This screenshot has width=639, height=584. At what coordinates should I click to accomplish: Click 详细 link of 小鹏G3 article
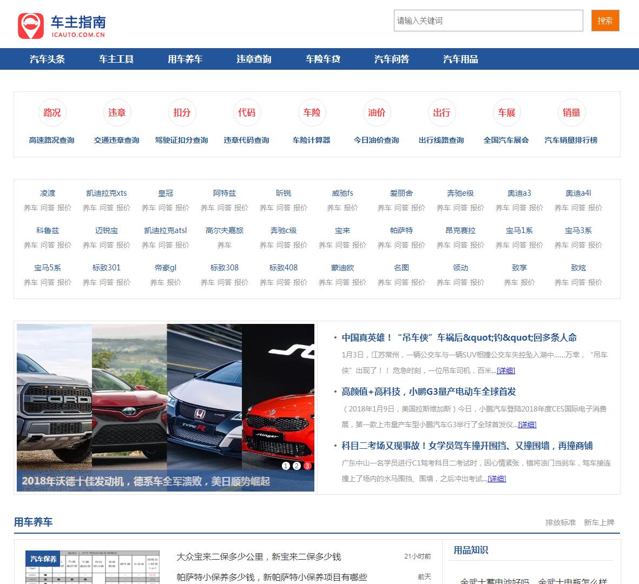tap(528, 425)
